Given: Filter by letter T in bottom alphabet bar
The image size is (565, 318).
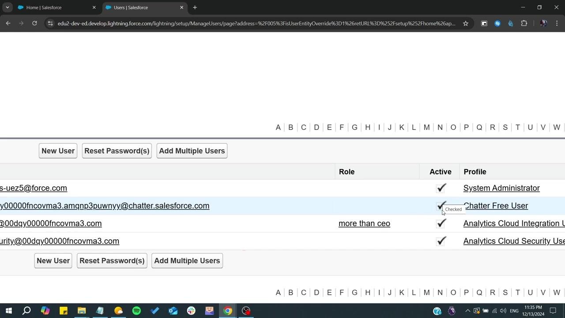Looking at the screenshot, I should coord(518,292).
